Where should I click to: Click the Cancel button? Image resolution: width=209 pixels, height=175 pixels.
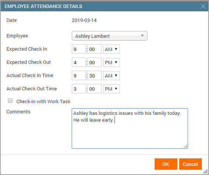click(190, 164)
